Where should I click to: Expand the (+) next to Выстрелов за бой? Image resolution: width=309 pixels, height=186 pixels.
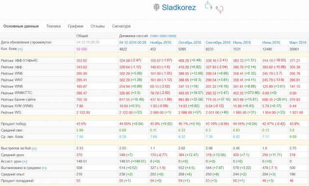(x=34, y=148)
